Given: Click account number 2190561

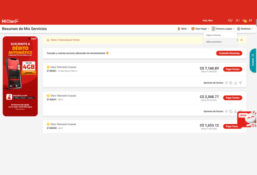Looking at the screenshot, I should (x=52, y=71).
